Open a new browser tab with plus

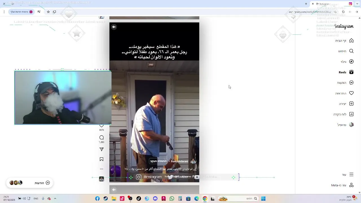click(x=306, y=4)
